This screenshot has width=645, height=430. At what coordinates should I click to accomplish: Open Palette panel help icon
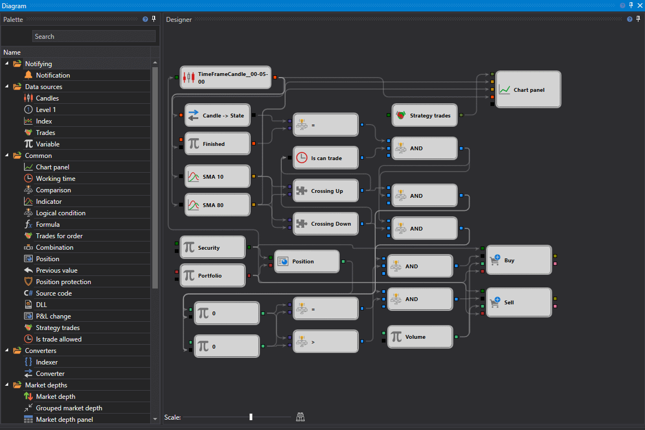145,19
